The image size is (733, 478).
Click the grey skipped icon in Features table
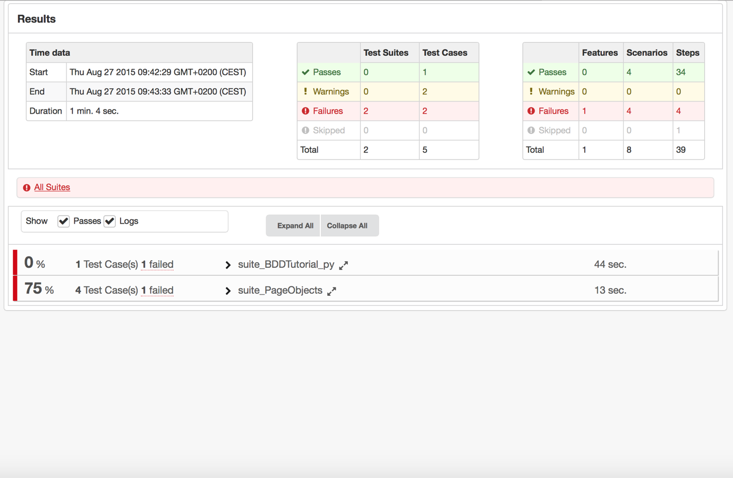pos(531,130)
